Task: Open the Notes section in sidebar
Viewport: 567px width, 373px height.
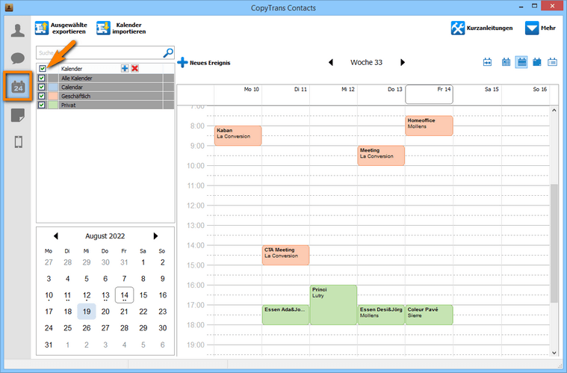Action: point(18,115)
